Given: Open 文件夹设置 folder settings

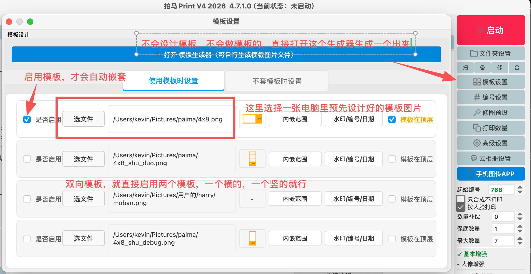Looking at the screenshot, I should [491, 54].
